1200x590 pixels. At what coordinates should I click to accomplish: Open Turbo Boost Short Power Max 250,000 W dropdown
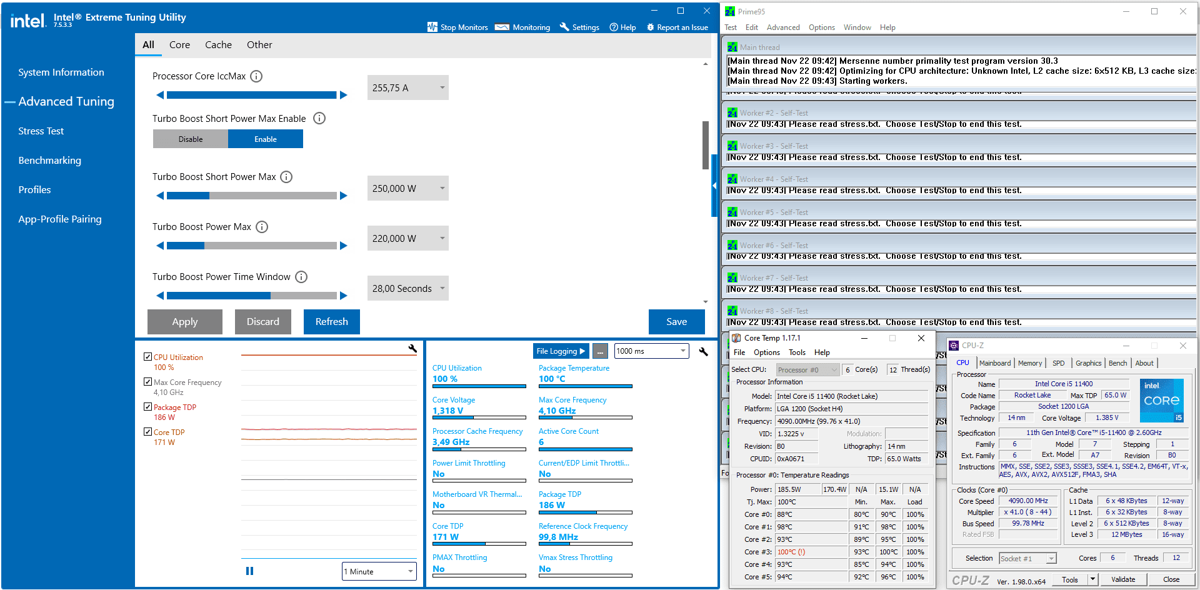tap(408, 188)
